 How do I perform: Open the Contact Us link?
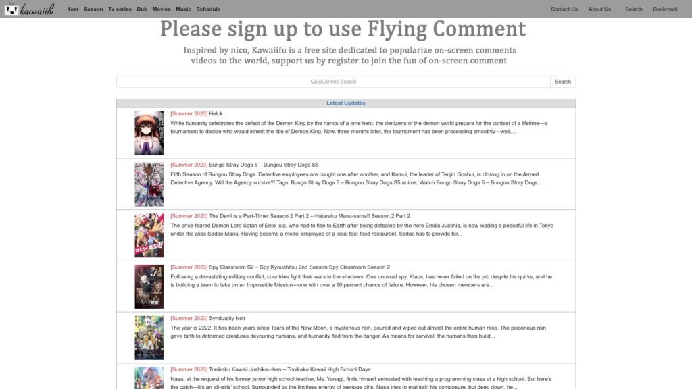pyautogui.click(x=564, y=9)
